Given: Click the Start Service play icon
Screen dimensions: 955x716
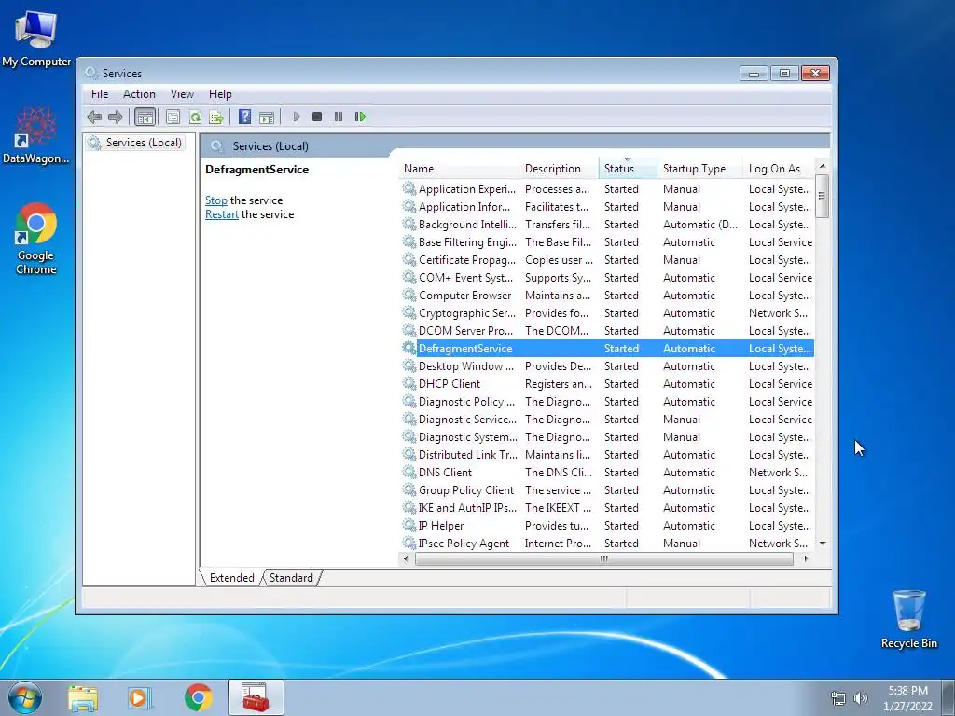Looking at the screenshot, I should tap(296, 117).
